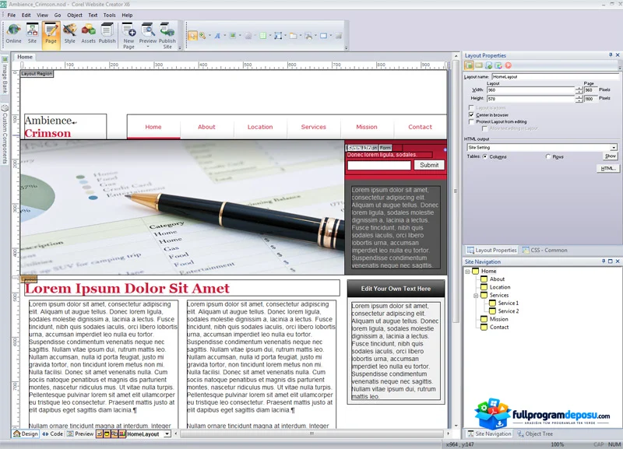
Task: Select the Columns radio button
Action: click(484, 156)
